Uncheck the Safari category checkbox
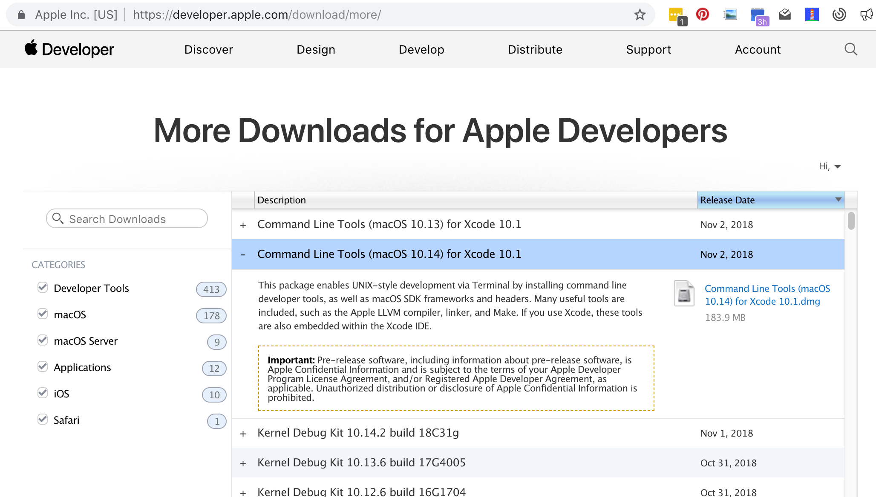This screenshot has height=497, width=876. pyautogui.click(x=43, y=420)
